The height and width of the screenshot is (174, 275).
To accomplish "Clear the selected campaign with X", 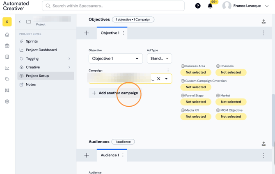I will point(158,79).
